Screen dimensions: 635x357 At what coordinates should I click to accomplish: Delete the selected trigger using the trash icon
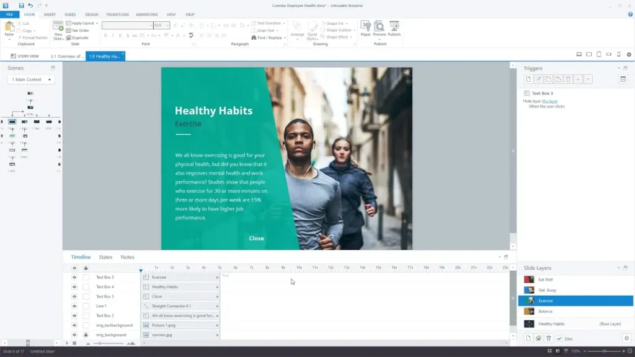(568, 79)
